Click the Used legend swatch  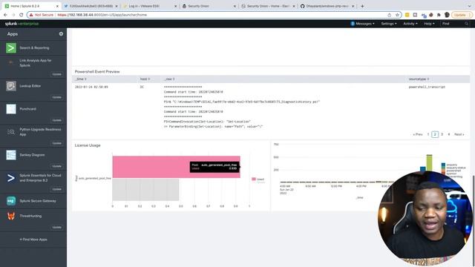(x=254, y=179)
